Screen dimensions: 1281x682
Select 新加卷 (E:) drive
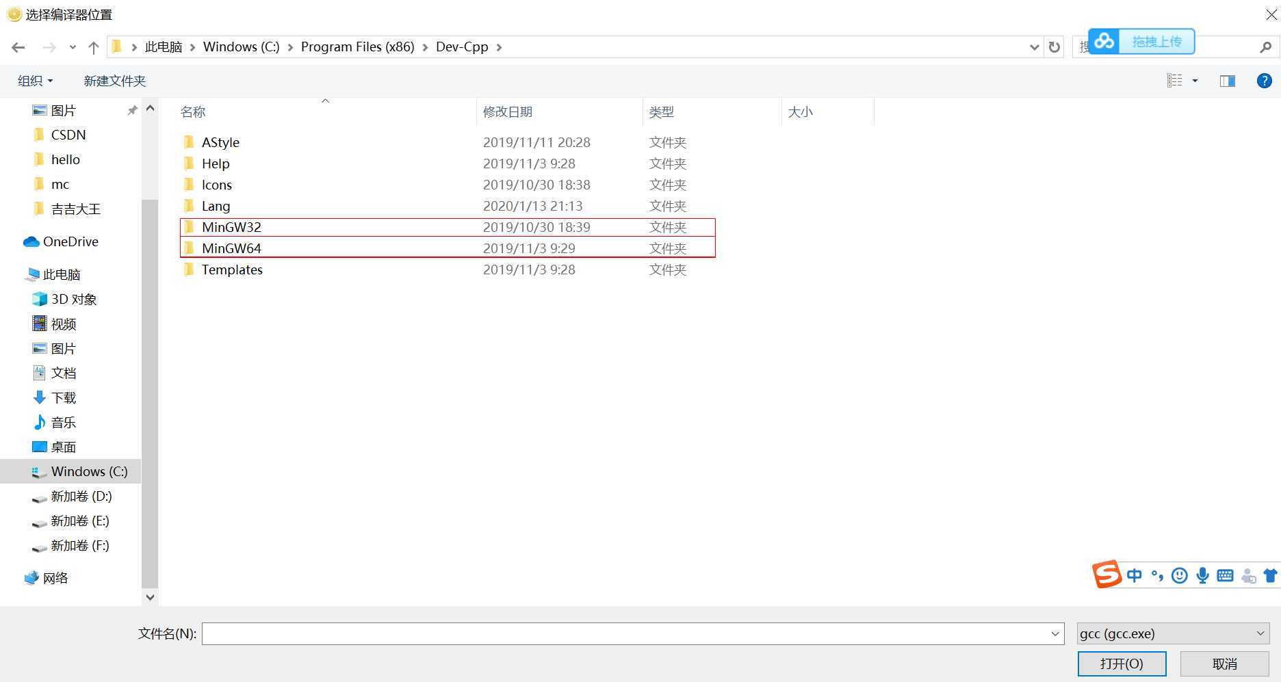(79, 521)
